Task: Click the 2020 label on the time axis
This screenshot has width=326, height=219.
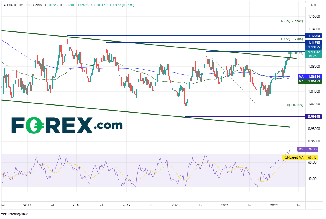Action: (175, 205)
